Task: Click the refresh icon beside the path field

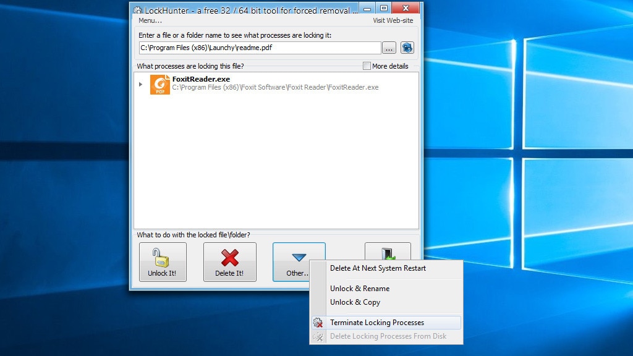Action: (407, 48)
